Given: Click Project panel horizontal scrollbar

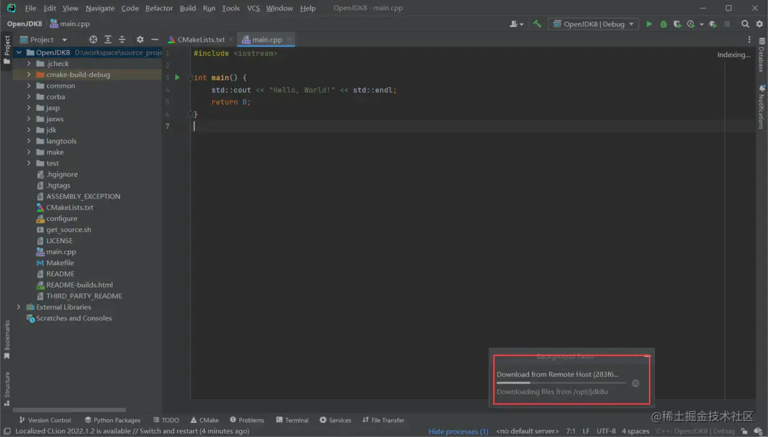Looking at the screenshot, I should tap(69, 410).
